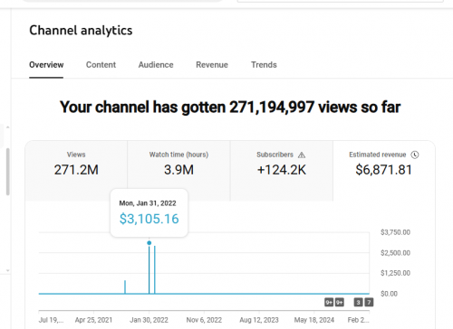This screenshot has height=329, width=453.
Task: Click the video marker badge labeled 7
Action: point(369,302)
